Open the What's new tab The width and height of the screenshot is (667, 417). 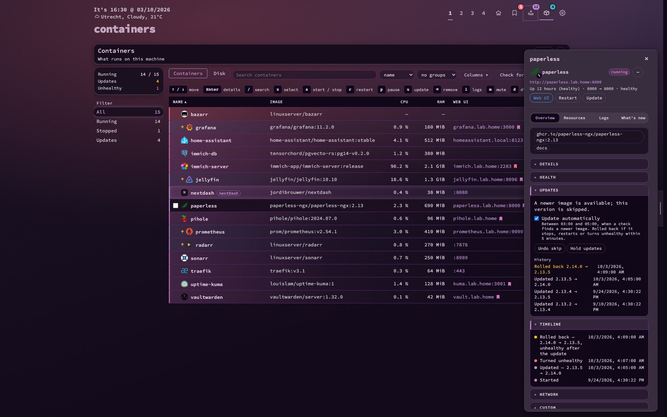[633, 118]
